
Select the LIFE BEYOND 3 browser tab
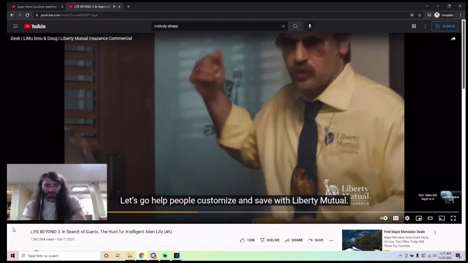click(x=91, y=7)
